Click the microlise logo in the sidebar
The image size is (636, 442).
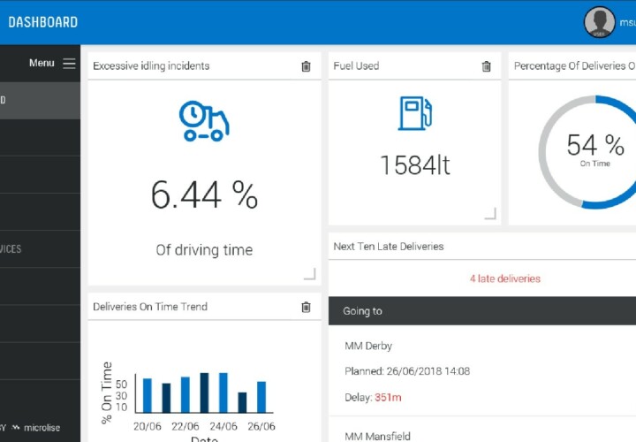[36, 427]
